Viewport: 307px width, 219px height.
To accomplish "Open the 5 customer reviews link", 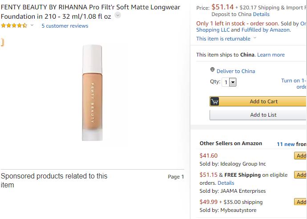I will click(x=65, y=26).
